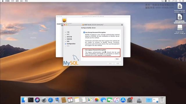The image size is (186, 104).
Task: Open the 窗口 menu in menu bar
Action: pos(22,1)
